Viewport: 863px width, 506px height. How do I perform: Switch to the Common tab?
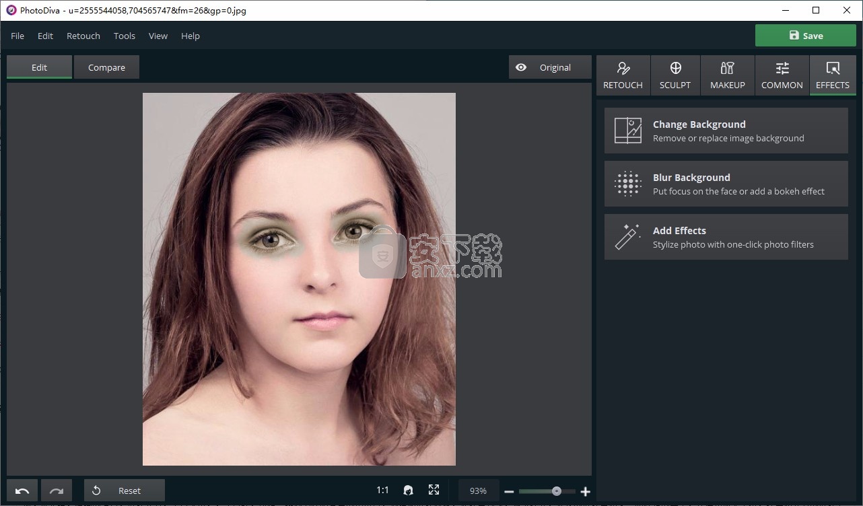tap(782, 75)
